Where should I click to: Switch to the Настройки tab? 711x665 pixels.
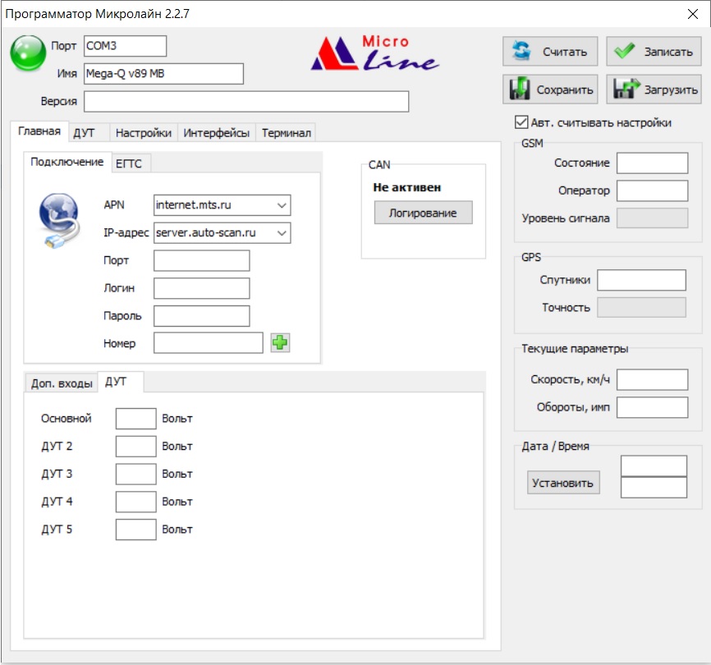(x=144, y=133)
